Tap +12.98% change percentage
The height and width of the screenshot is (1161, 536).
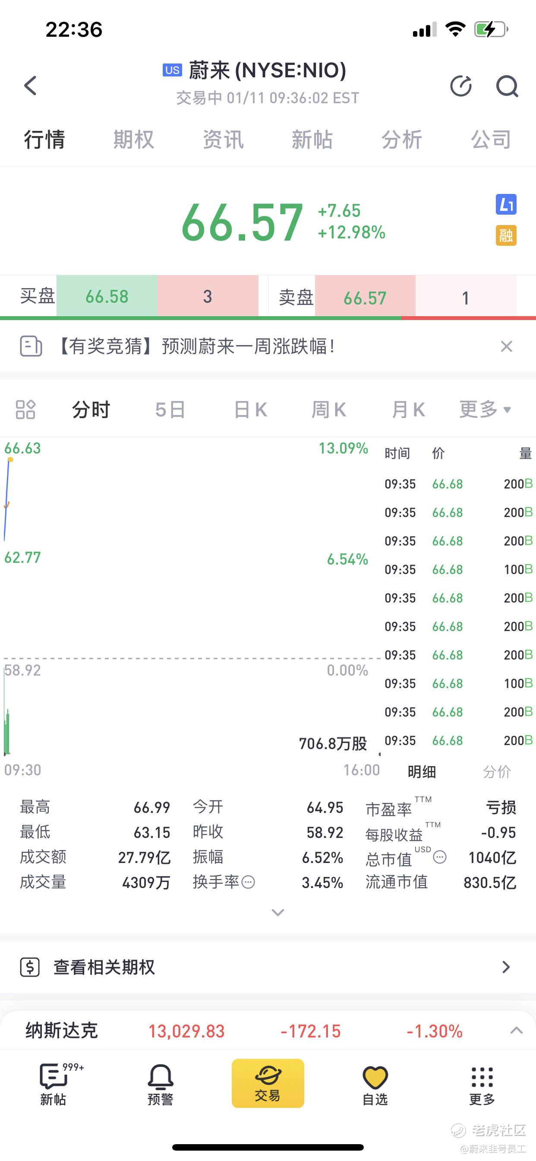[x=351, y=232]
